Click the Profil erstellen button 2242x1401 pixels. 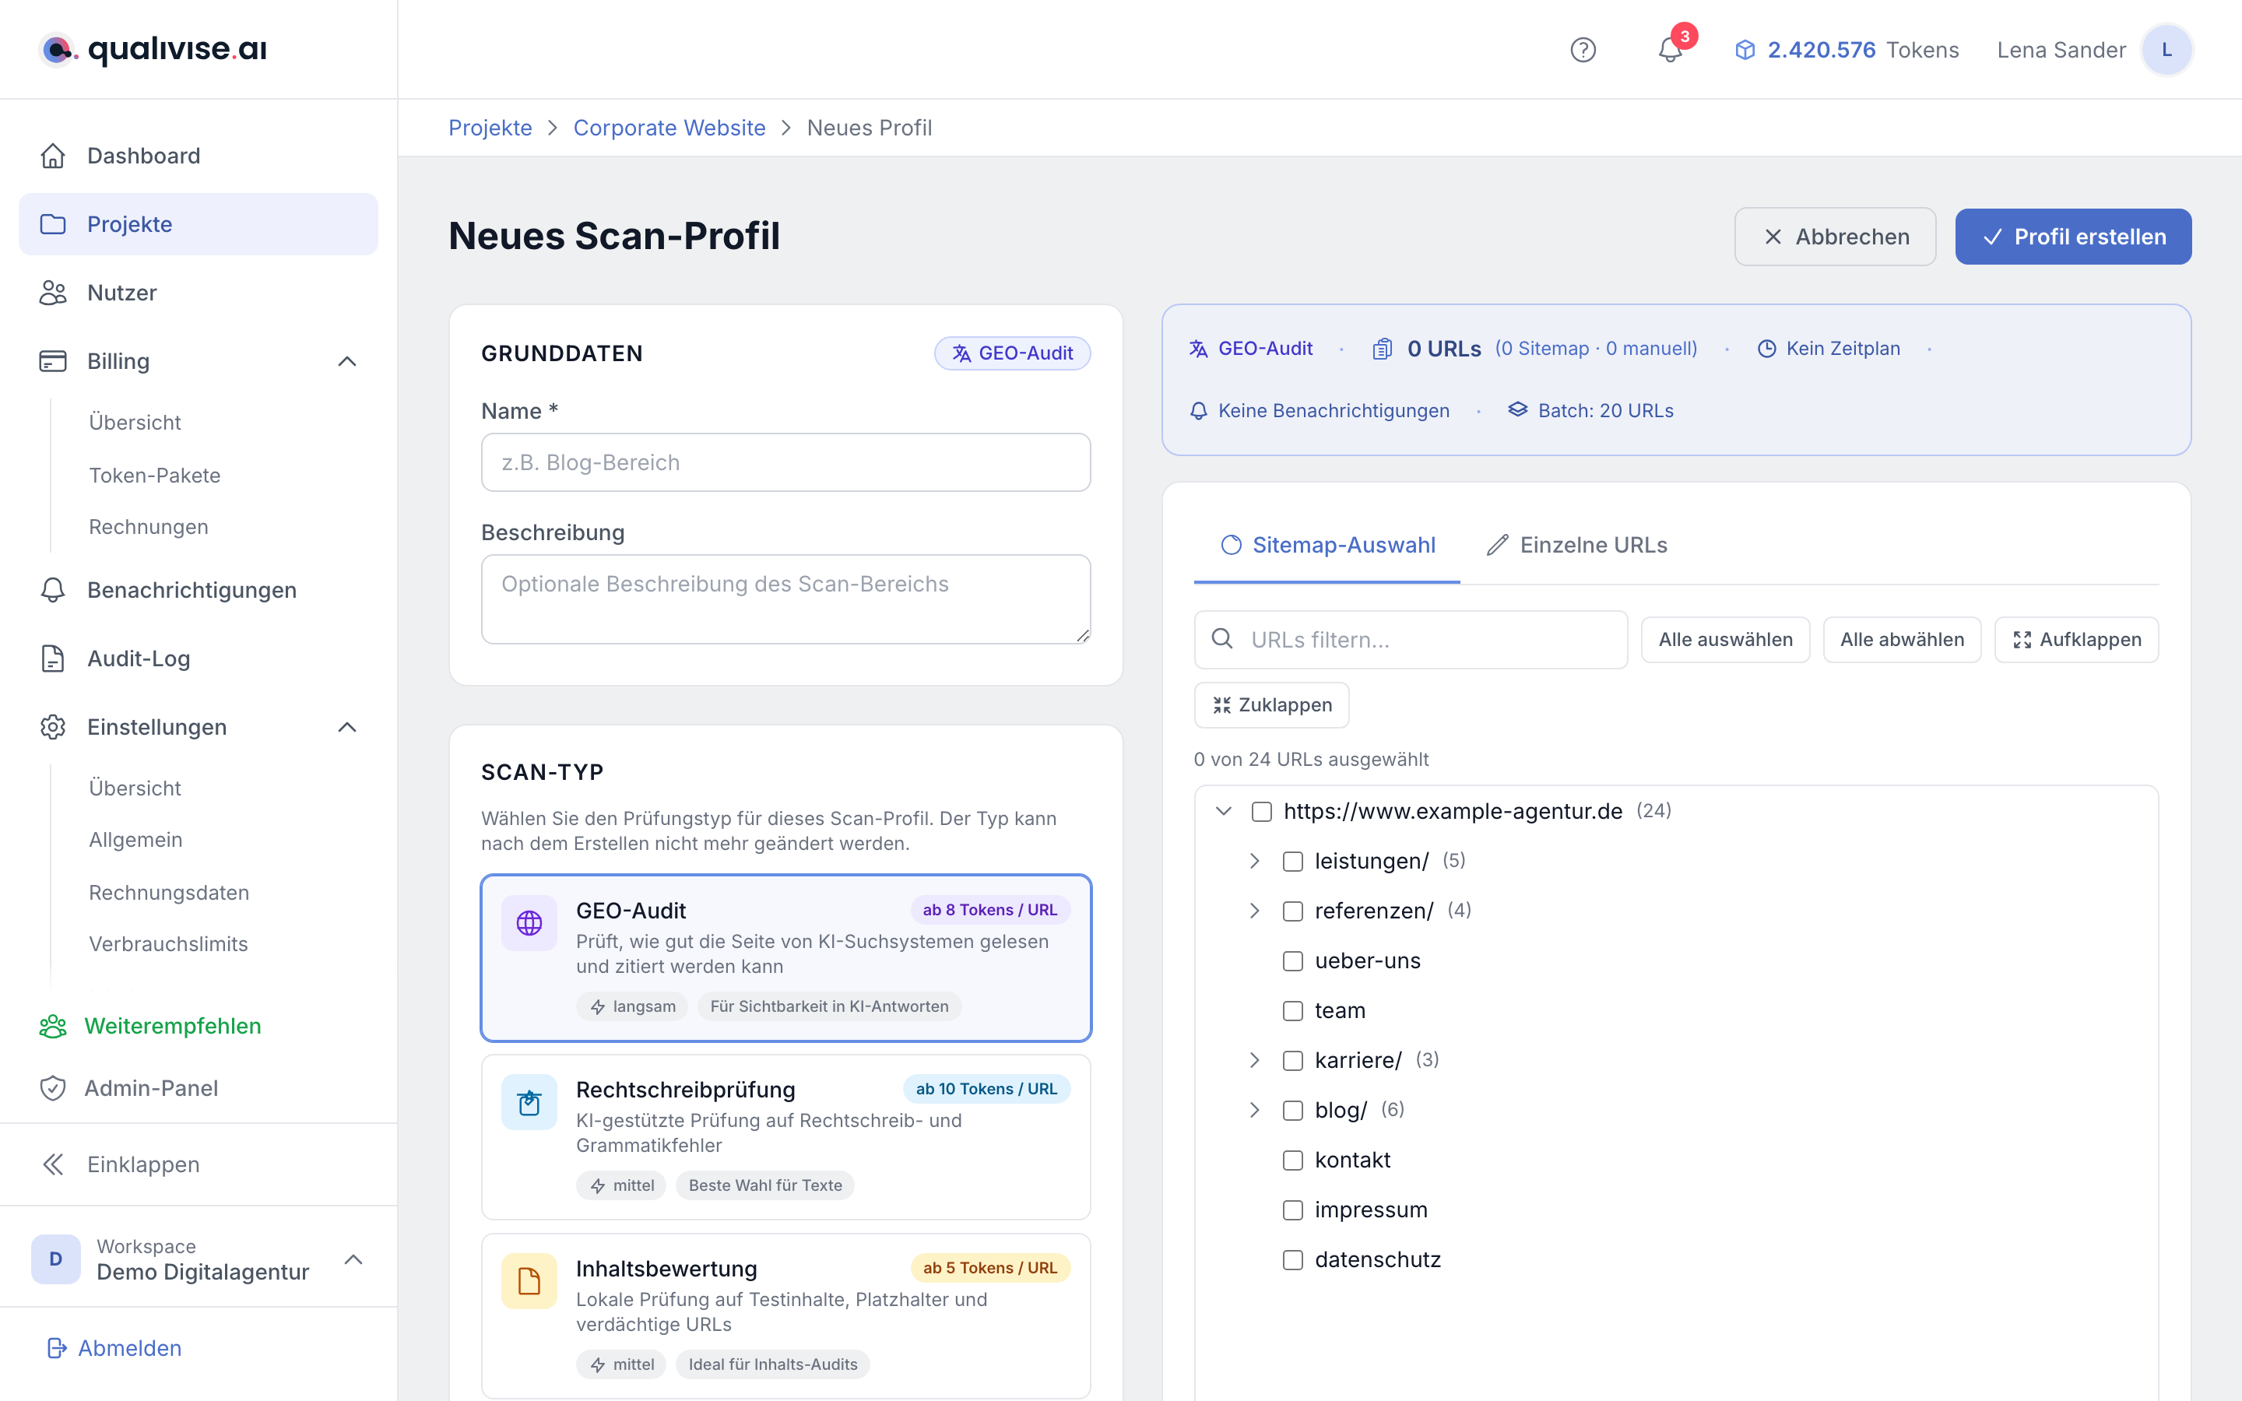coord(2073,237)
